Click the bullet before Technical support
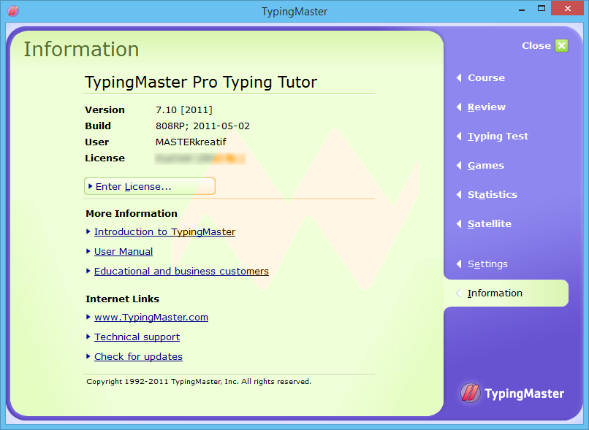The image size is (589, 430). point(88,337)
